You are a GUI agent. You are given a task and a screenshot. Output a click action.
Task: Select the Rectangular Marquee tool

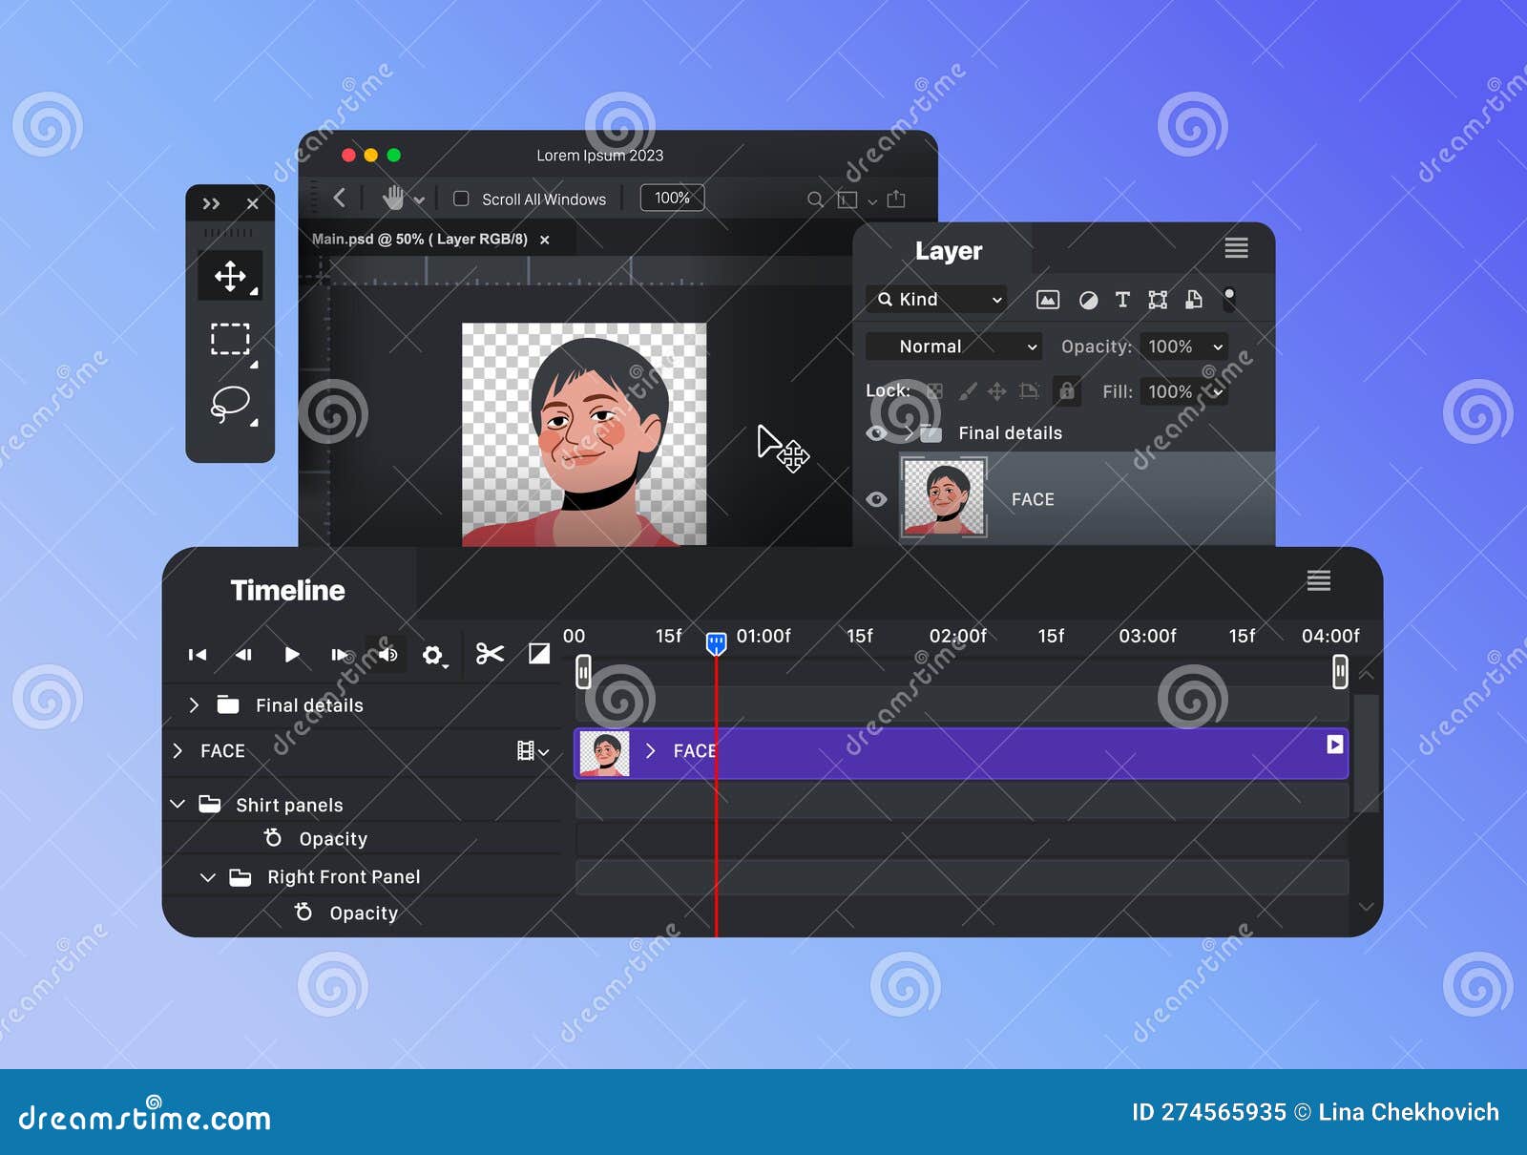click(x=229, y=340)
